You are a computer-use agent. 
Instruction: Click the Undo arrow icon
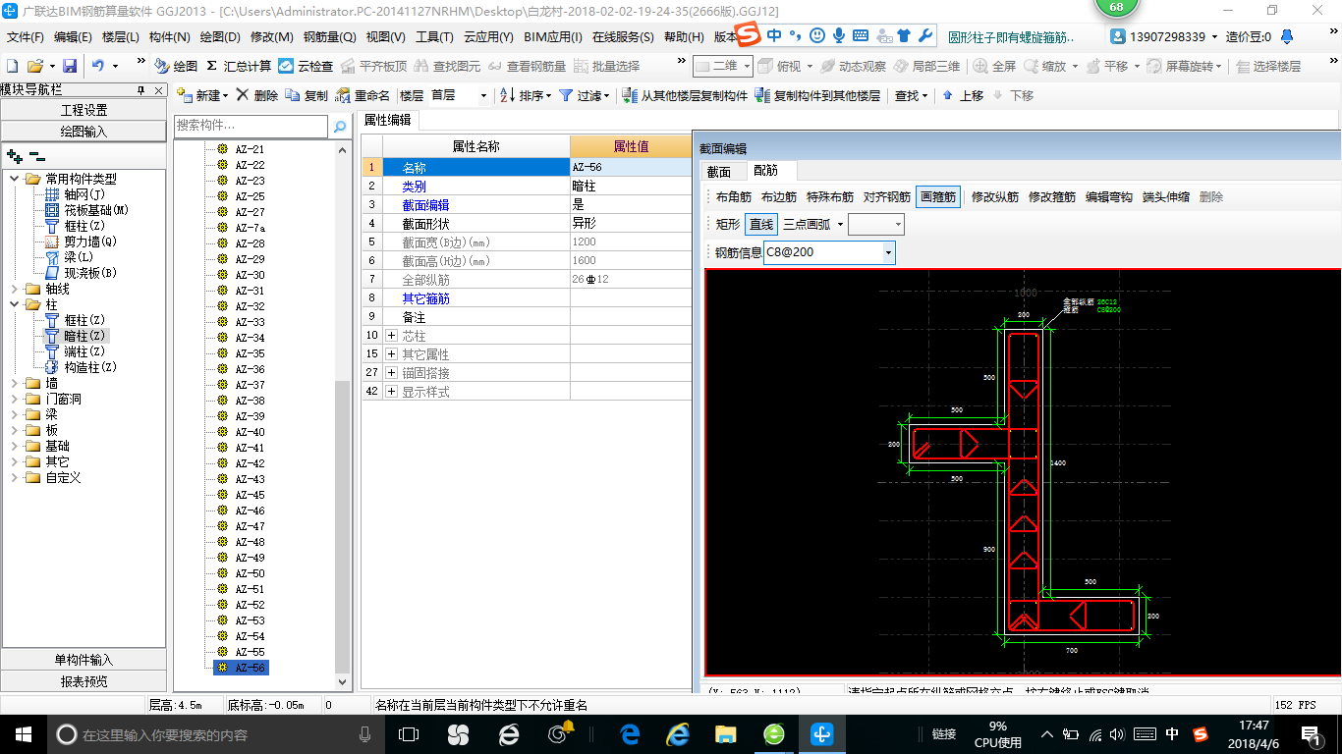pyautogui.click(x=98, y=66)
